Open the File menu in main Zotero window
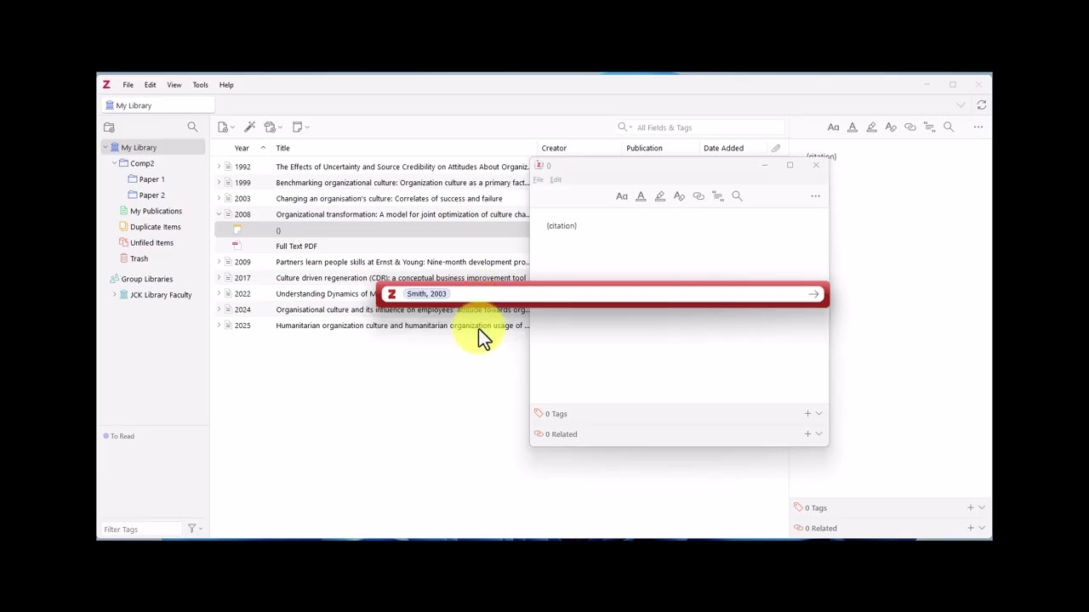 pyautogui.click(x=128, y=85)
